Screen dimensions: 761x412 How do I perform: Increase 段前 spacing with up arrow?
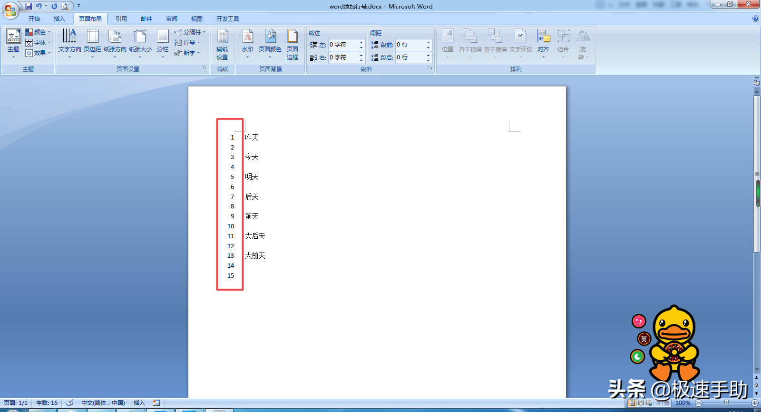tap(429, 42)
